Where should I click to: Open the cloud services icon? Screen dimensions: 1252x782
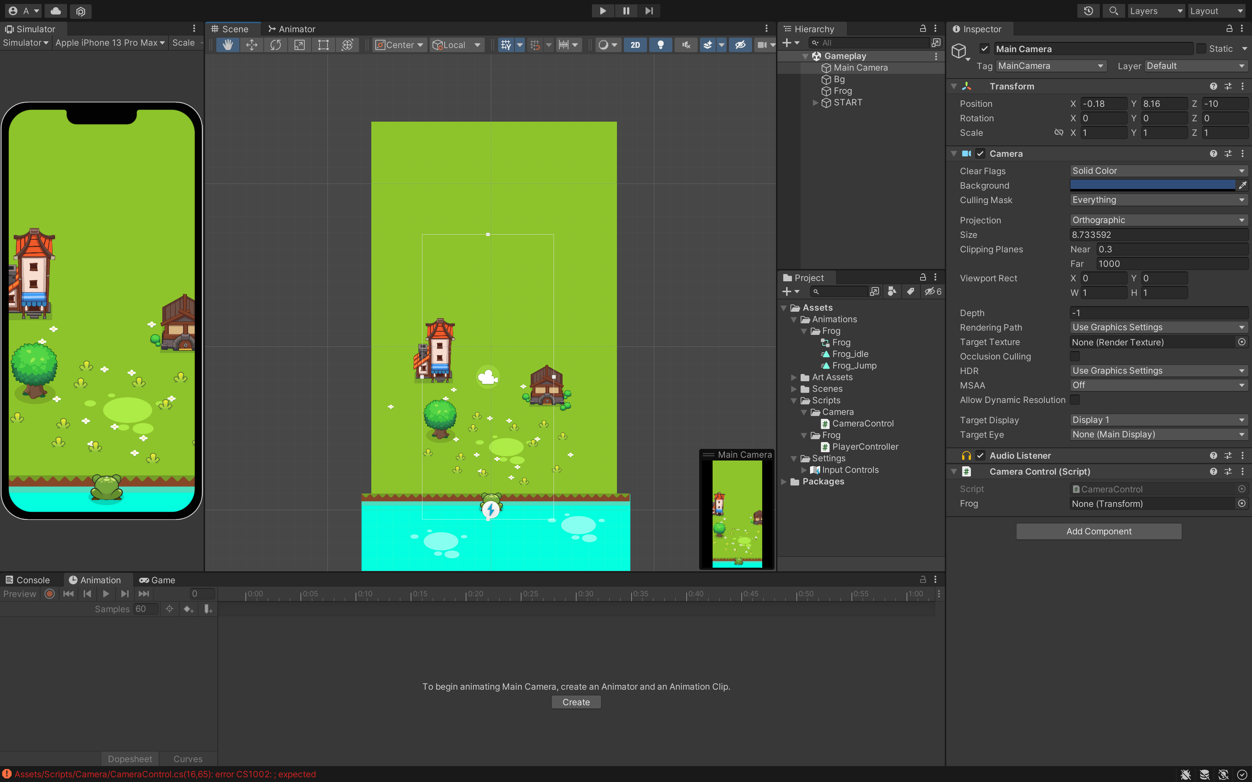click(x=55, y=11)
